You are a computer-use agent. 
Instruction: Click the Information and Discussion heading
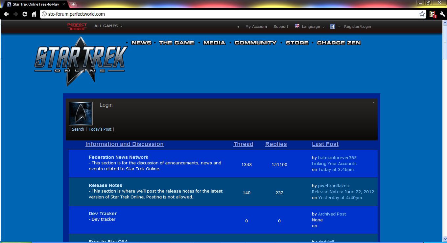click(x=125, y=144)
